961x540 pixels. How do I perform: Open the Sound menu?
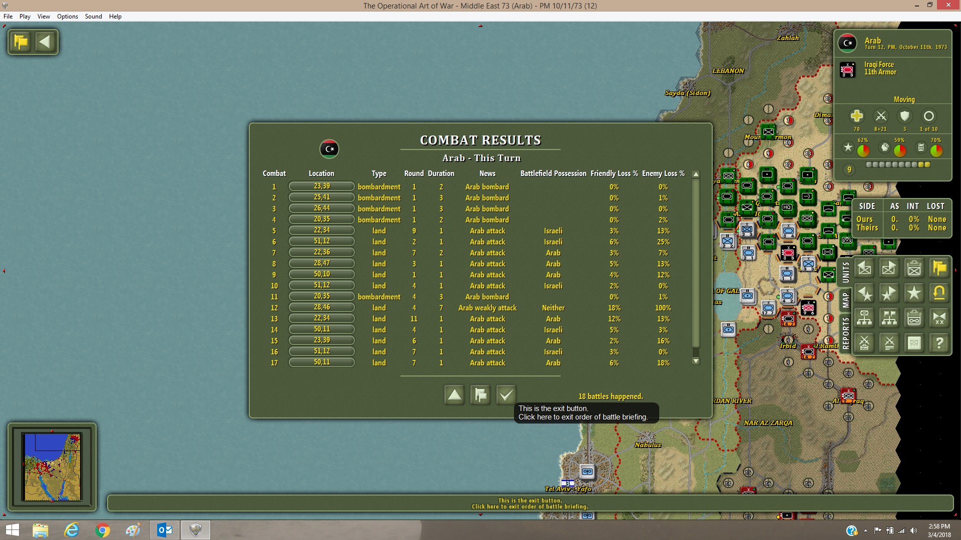pyautogui.click(x=94, y=16)
